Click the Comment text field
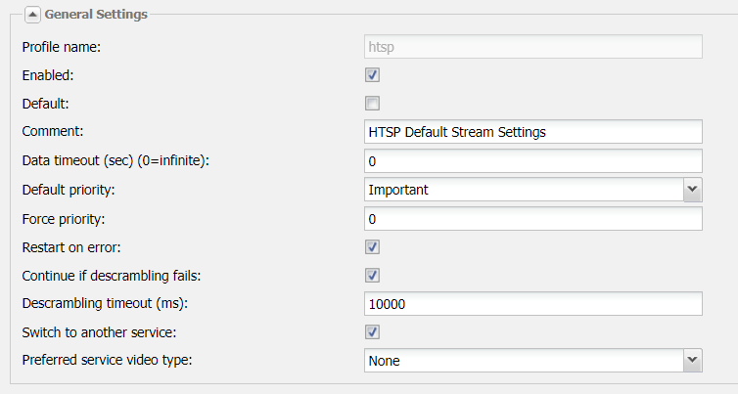The height and width of the screenshot is (394, 738). click(532, 132)
